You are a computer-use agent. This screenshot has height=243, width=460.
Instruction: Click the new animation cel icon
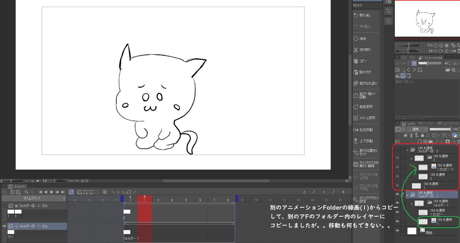click(x=85, y=192)
